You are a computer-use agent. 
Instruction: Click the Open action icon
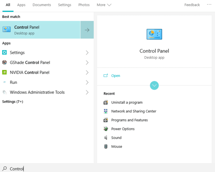(x=106, y=76)
